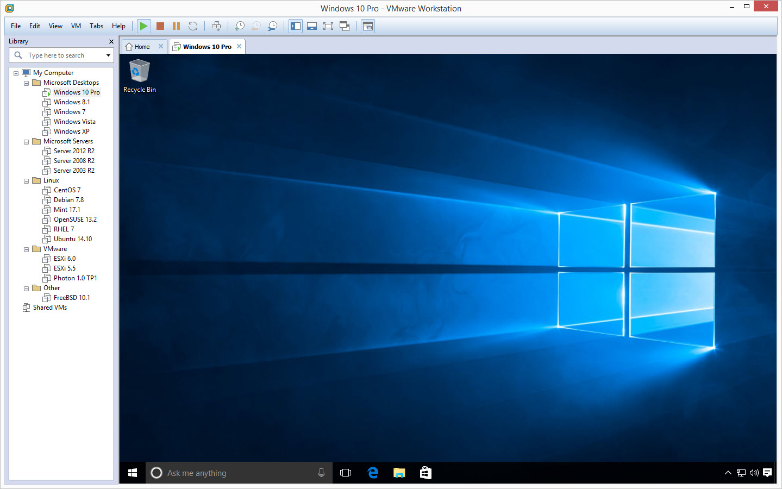Toggle the library sidebar view button
The height and width of the screenshot is (489, 782).
(x=296, y=26)
